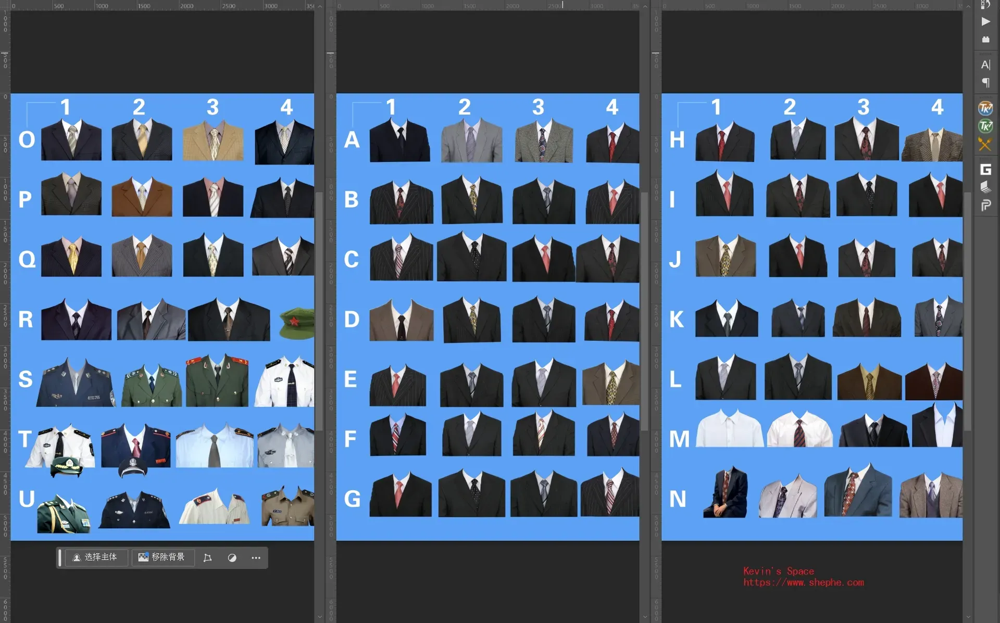Open the P-shaped plugin panel icon

tap(985, 205)
